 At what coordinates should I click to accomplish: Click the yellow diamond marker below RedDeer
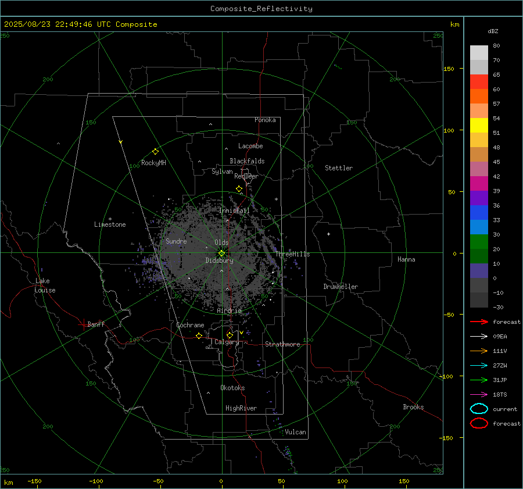click(x=239, y=189)
